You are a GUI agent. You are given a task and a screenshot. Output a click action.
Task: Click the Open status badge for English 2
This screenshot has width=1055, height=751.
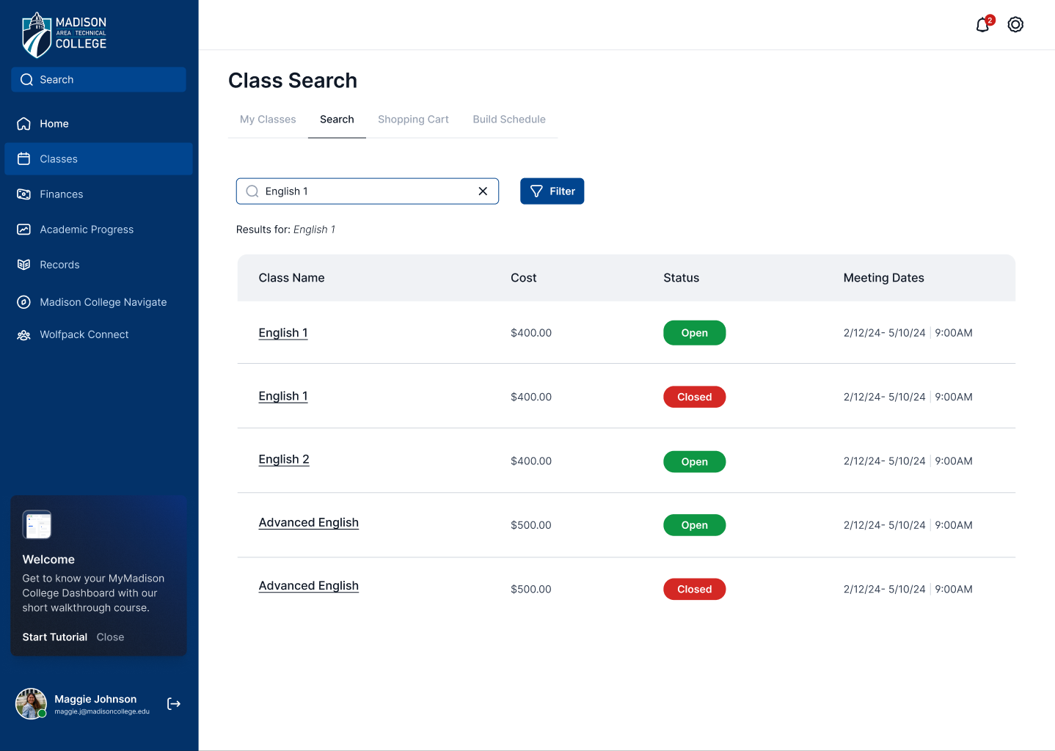(x=695, y=462)
